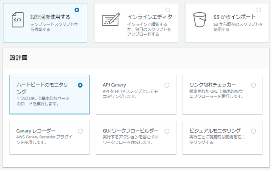The height and width of the screenshot is (170, 271).
Task: Click the S3 bucket icon
Action: point(199,20)
